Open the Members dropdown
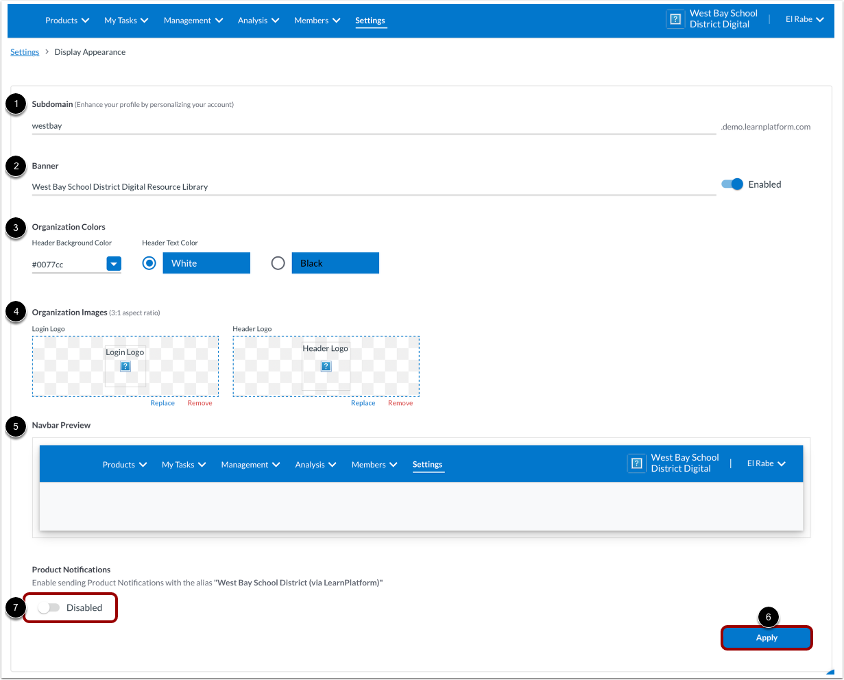The height and width of the screenshot is (680, 844). (317, 20)
